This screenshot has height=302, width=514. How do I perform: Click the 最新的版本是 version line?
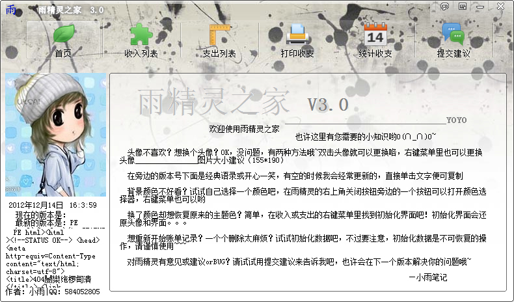(x=46, y=223)
